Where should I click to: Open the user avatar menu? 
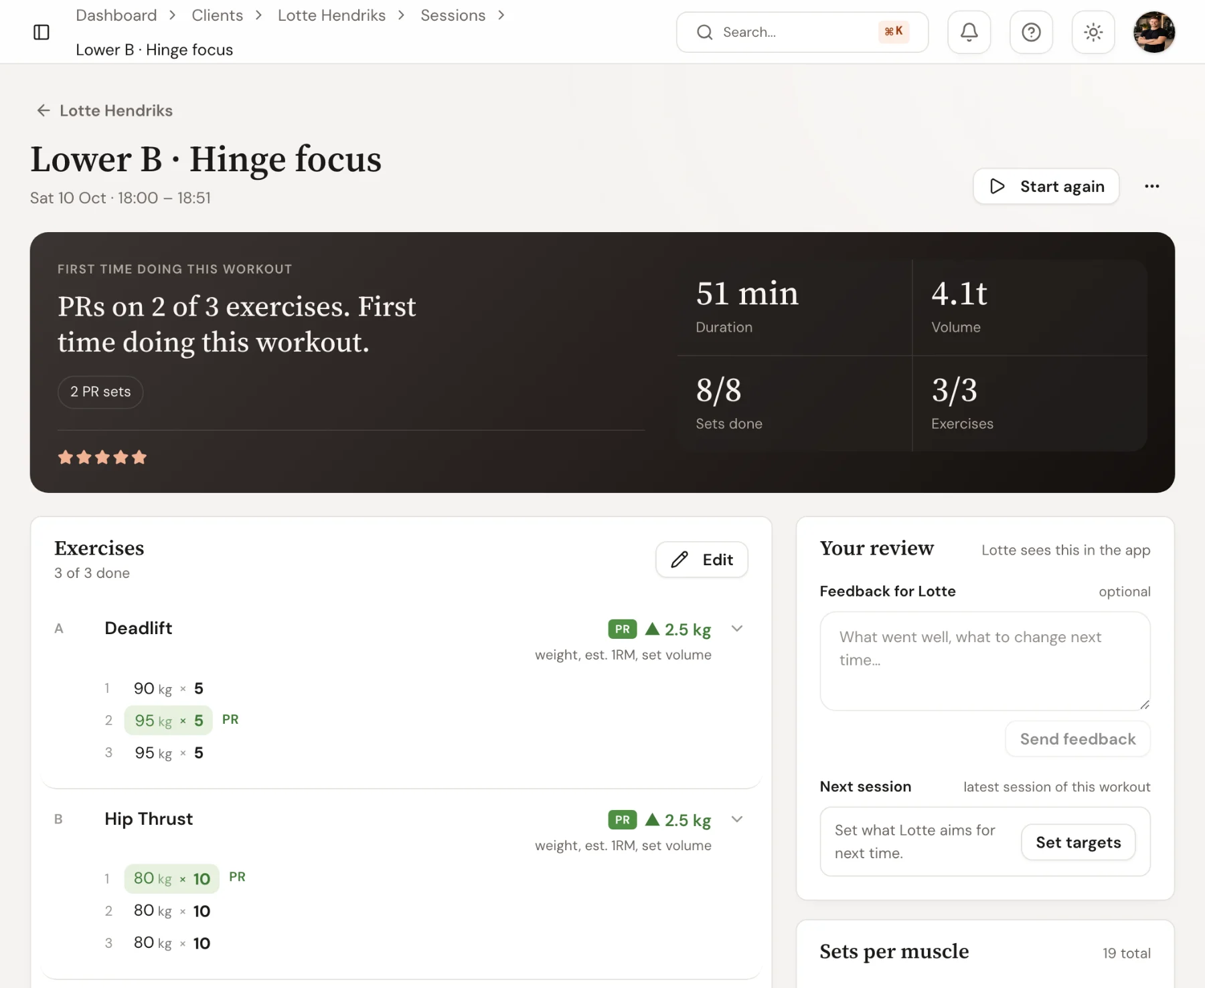1154,32
